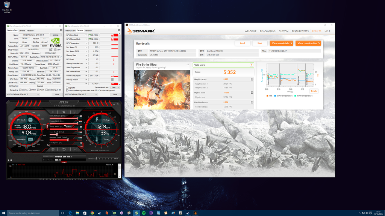Toggle the DirectCompute 5.0 checkbox
This screenshot has height=216, width=385.
(x=46, y=90)
